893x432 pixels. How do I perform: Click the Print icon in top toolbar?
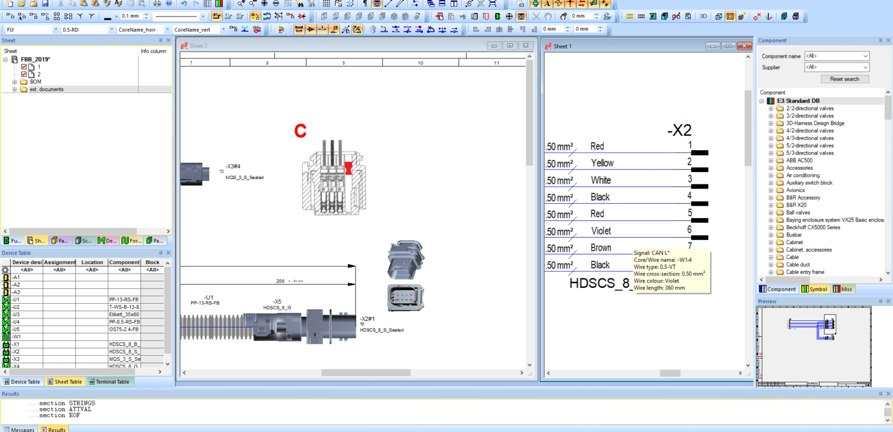[x=157, y=4]
